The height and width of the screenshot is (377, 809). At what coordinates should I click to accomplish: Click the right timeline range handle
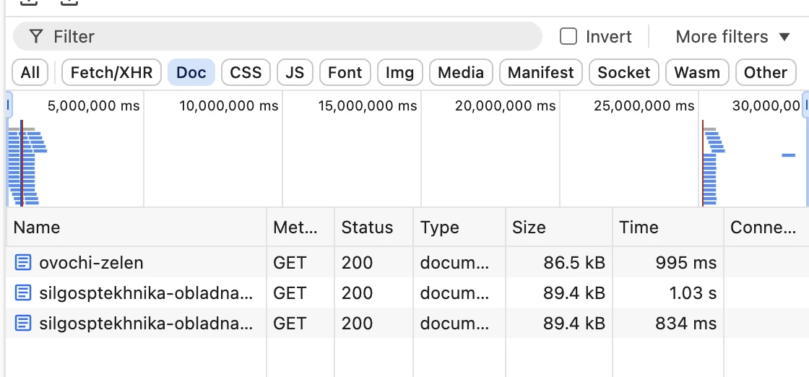[805, 105]
